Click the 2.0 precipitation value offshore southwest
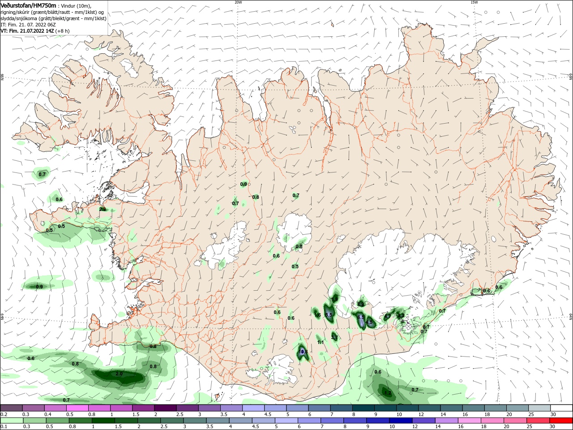The width and height of the screenshot is (573, 430). pos(119,374)
